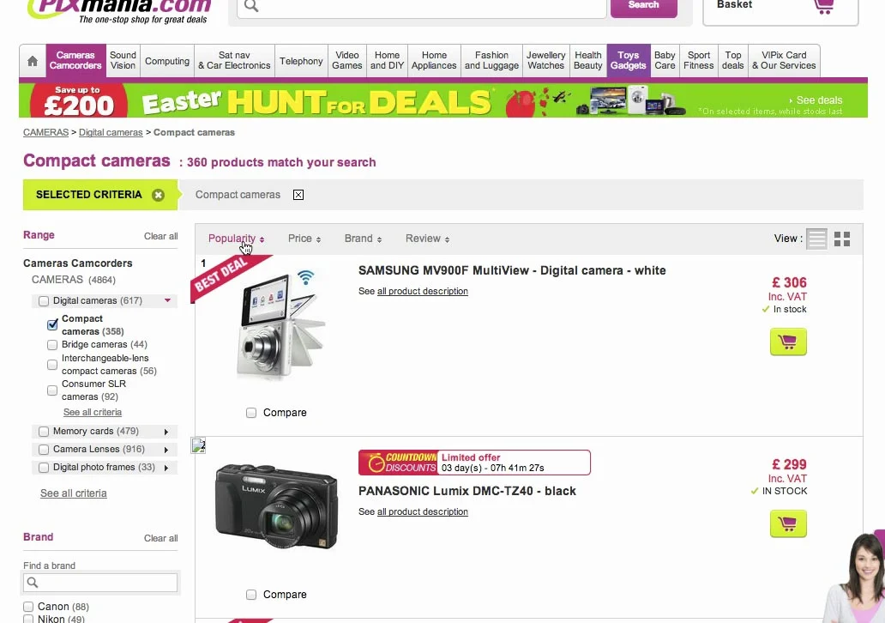Sort products by Brand
Viewport: 885px width, 623px height.
(x=363, y=239)
